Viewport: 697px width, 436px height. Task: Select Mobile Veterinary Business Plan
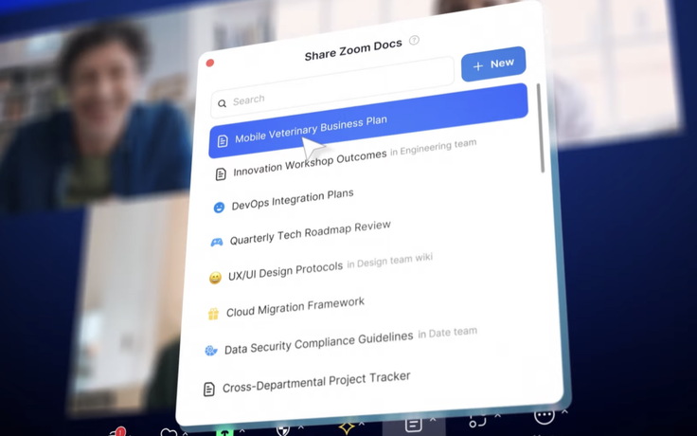coord(368,121)
